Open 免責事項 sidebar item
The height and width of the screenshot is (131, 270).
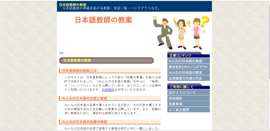pyautogui.click(x=189, y=104)
